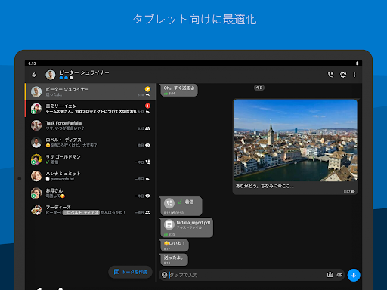
Task: Tap the OK、すぐ送るよ message bubble
Action: [179, 90]
